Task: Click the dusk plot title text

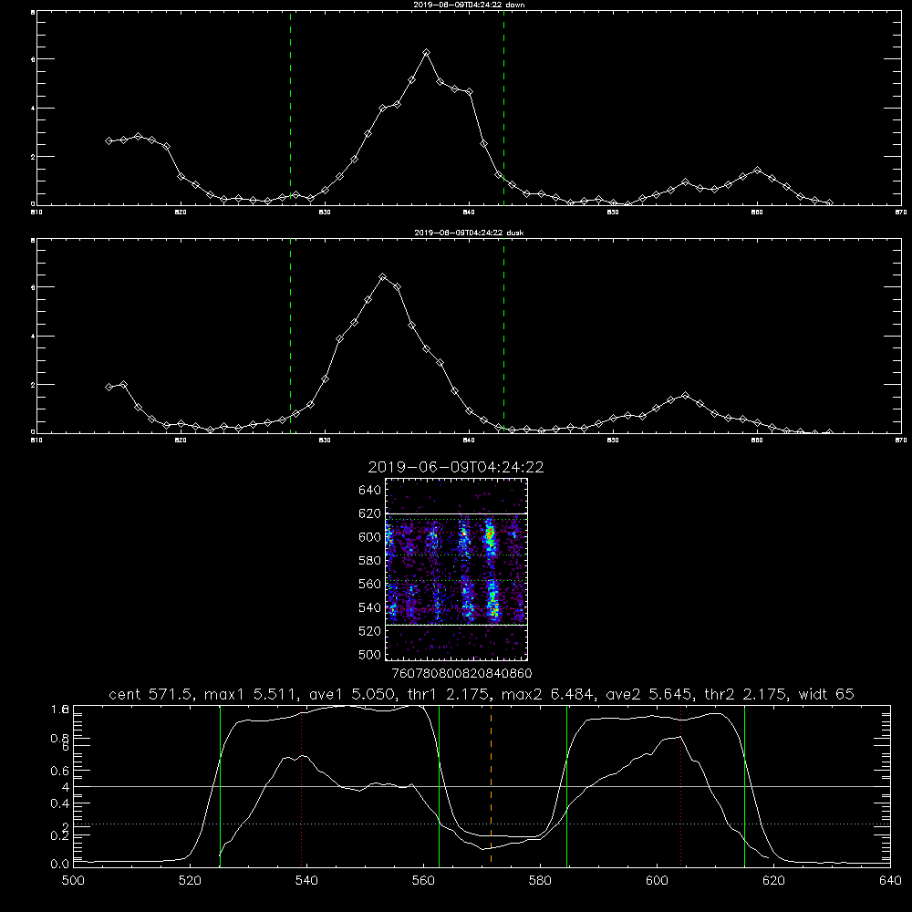Action: (x=468, y=233)
